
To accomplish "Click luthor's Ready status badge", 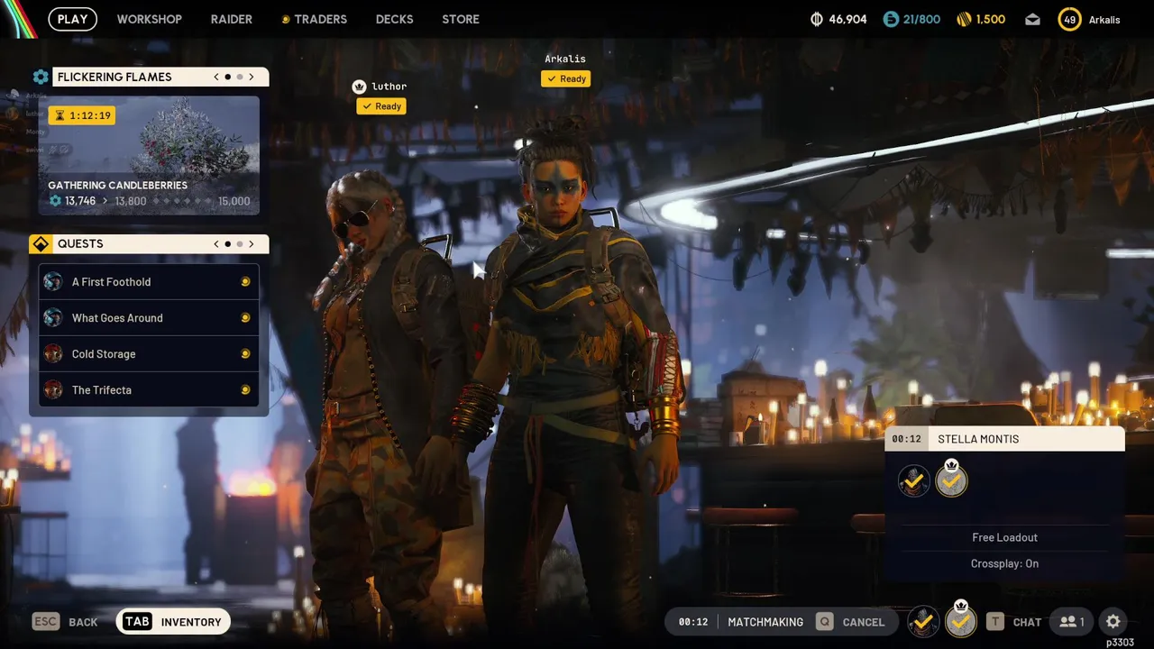I will coord(381,106).
